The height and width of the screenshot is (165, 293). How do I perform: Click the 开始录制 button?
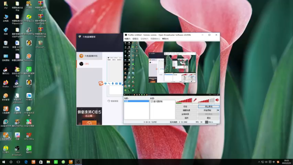207,110
